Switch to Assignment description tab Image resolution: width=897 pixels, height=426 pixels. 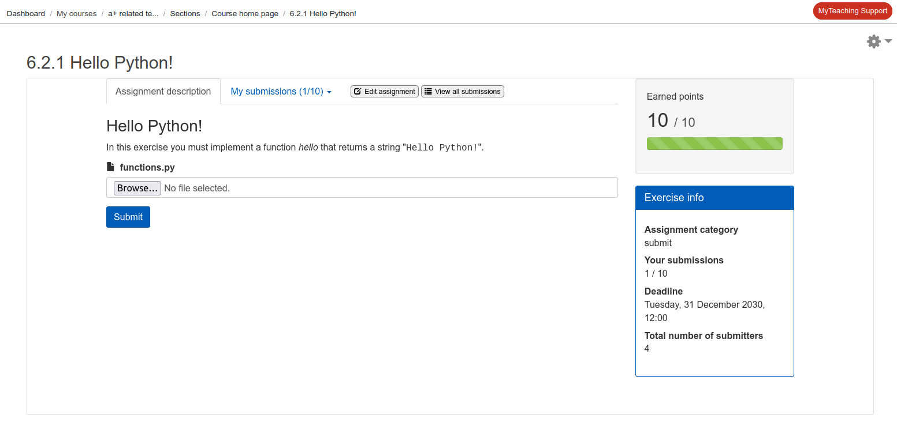coord(163,91)
